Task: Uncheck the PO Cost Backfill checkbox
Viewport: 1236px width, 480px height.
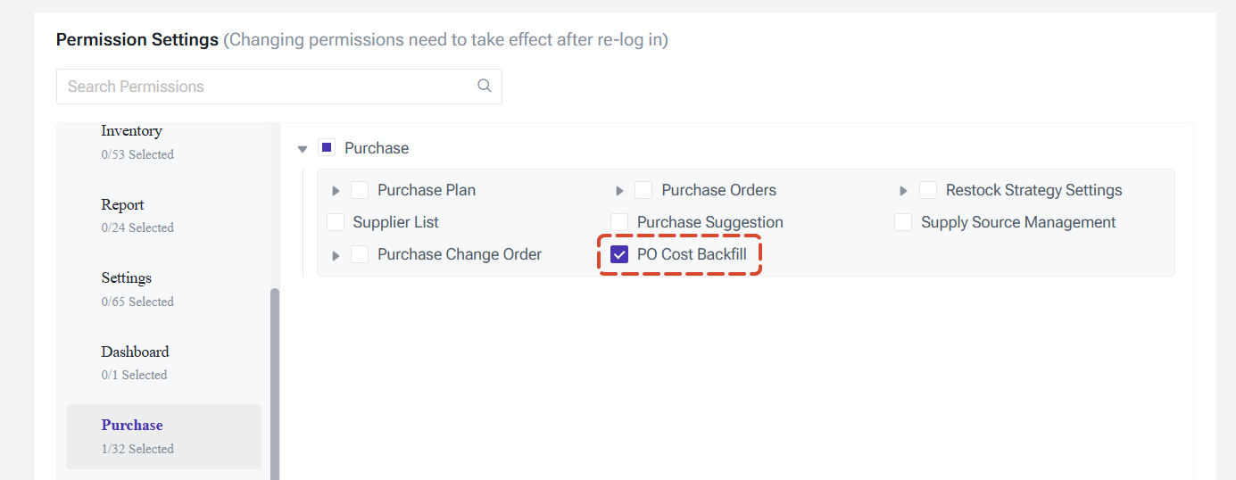Action: click(619, 254)
